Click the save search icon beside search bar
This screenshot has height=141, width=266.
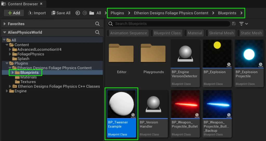[234, 24]
